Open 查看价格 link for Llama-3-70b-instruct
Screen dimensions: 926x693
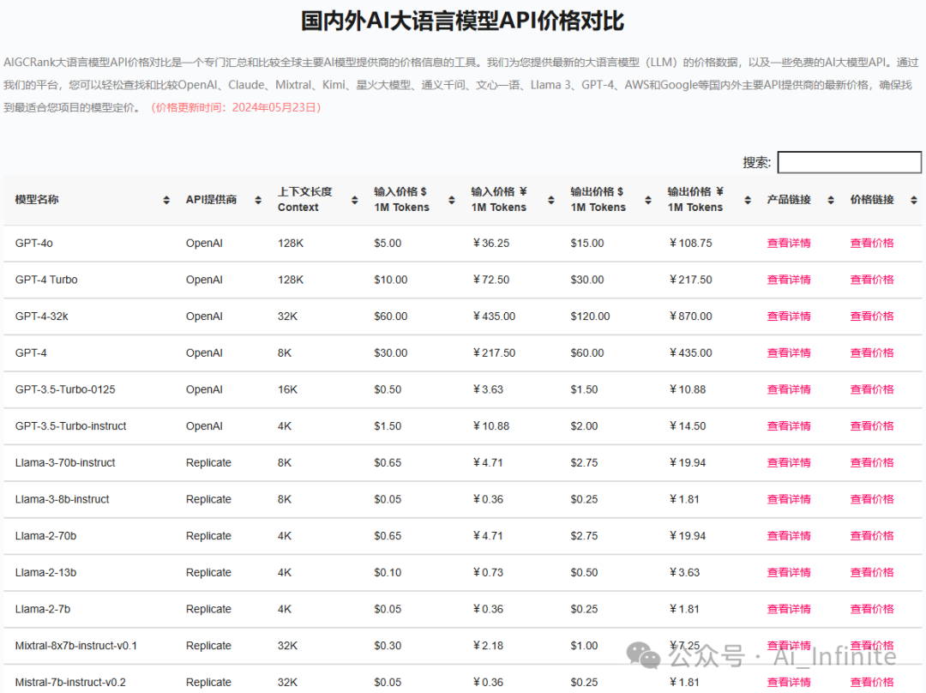[872, 462]
